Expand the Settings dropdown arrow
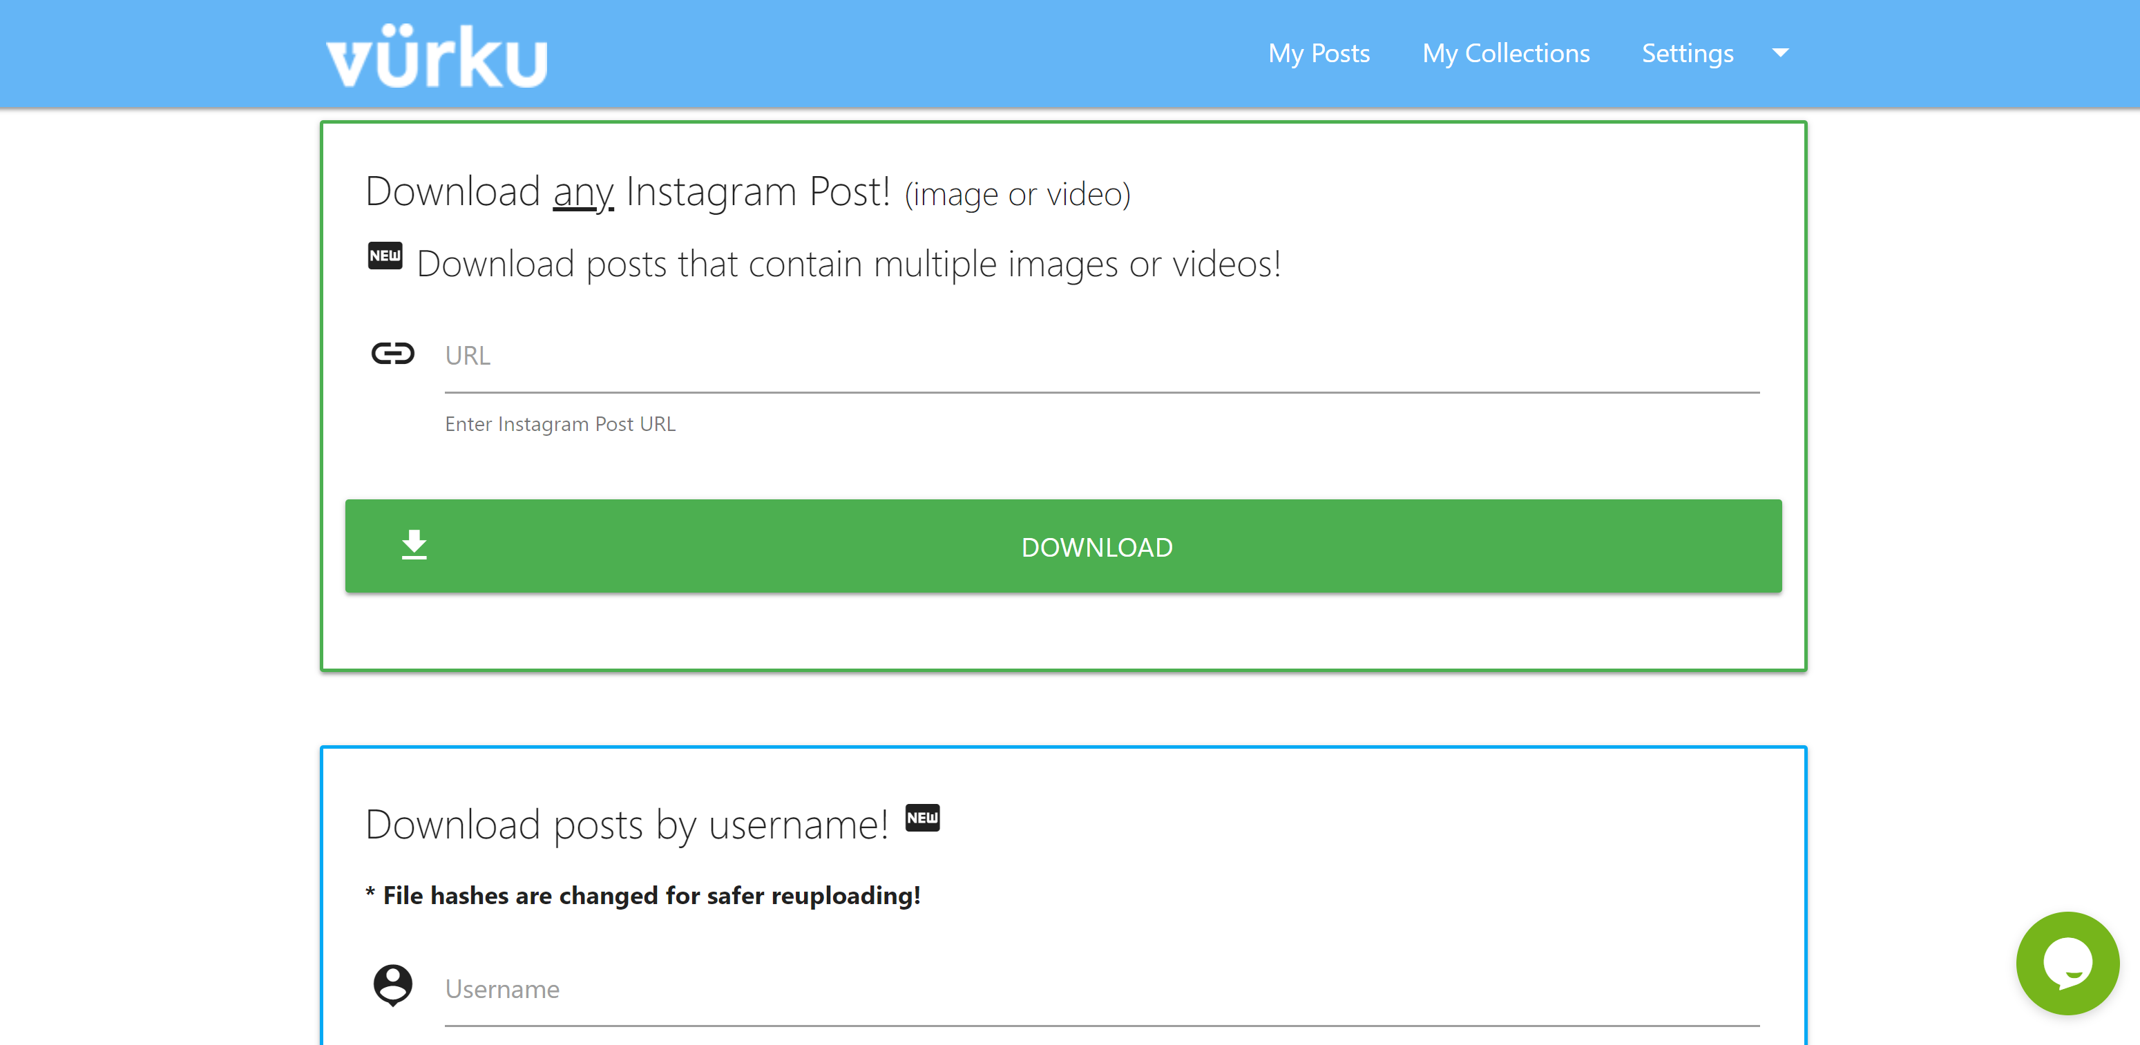This screenshot has width=2140, height=1045. 1780,53
